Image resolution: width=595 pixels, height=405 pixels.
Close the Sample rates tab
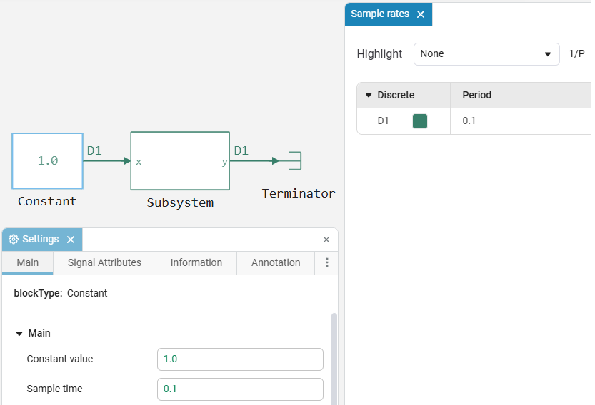pos(421,14)
